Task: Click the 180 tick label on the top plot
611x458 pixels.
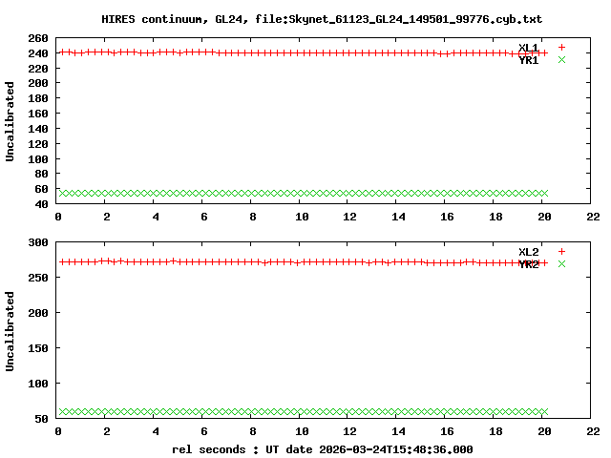Action: tap(38, 98)
